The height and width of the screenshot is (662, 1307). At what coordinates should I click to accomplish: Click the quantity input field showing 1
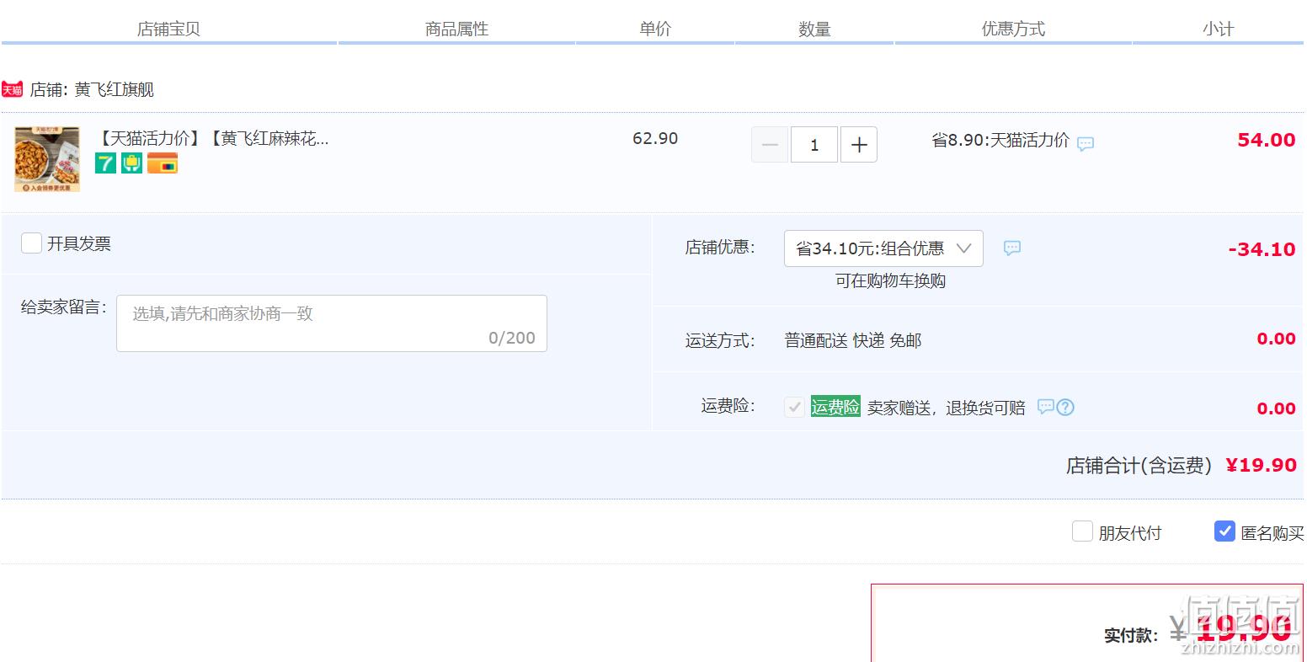click(814, 145)
